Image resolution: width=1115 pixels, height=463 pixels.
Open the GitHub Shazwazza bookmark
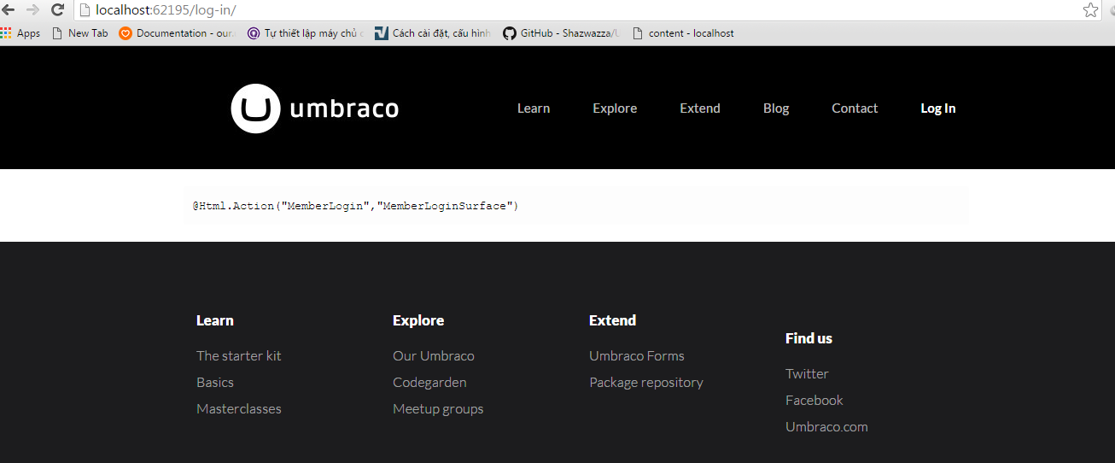tap(561, 33)
